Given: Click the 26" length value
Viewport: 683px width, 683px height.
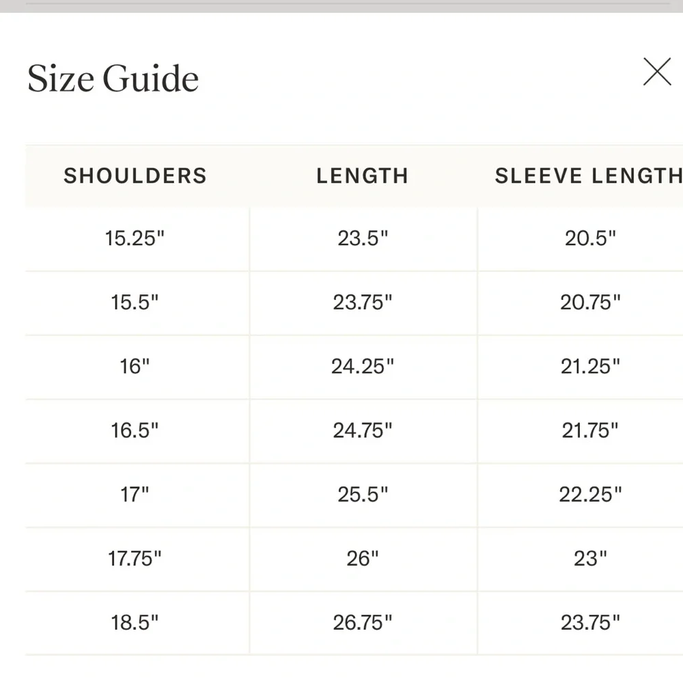Looking at the screenshot, I should click(x=363, y=559).
